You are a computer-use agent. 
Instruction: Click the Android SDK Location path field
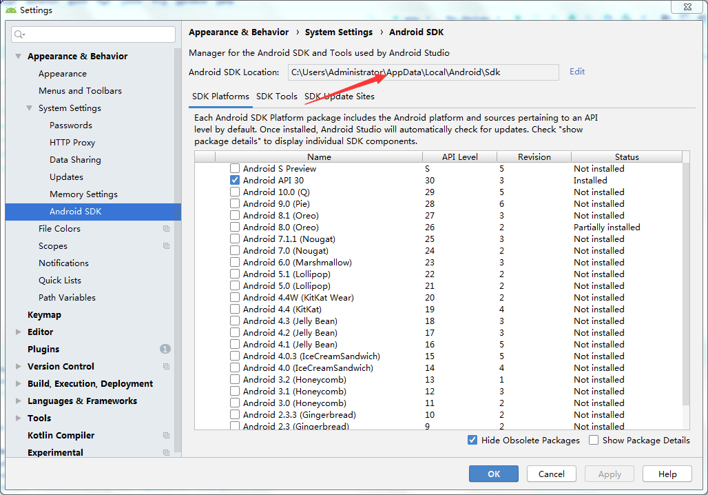424,72
